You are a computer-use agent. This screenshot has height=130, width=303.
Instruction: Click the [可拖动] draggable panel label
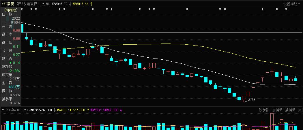click(x=11, y=10)
